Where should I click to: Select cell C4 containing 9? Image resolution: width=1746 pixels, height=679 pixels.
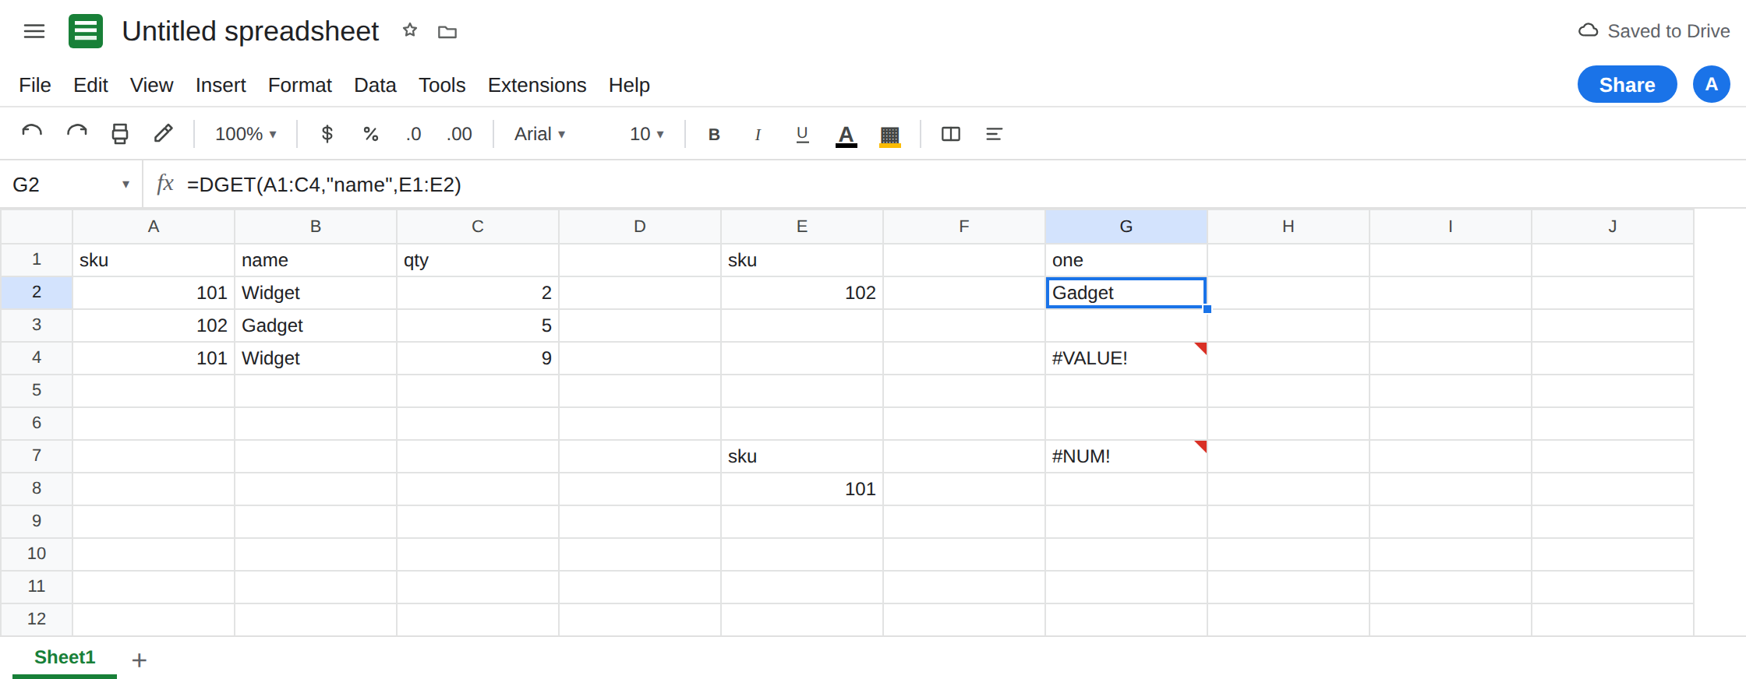click(x=478, y=358)
